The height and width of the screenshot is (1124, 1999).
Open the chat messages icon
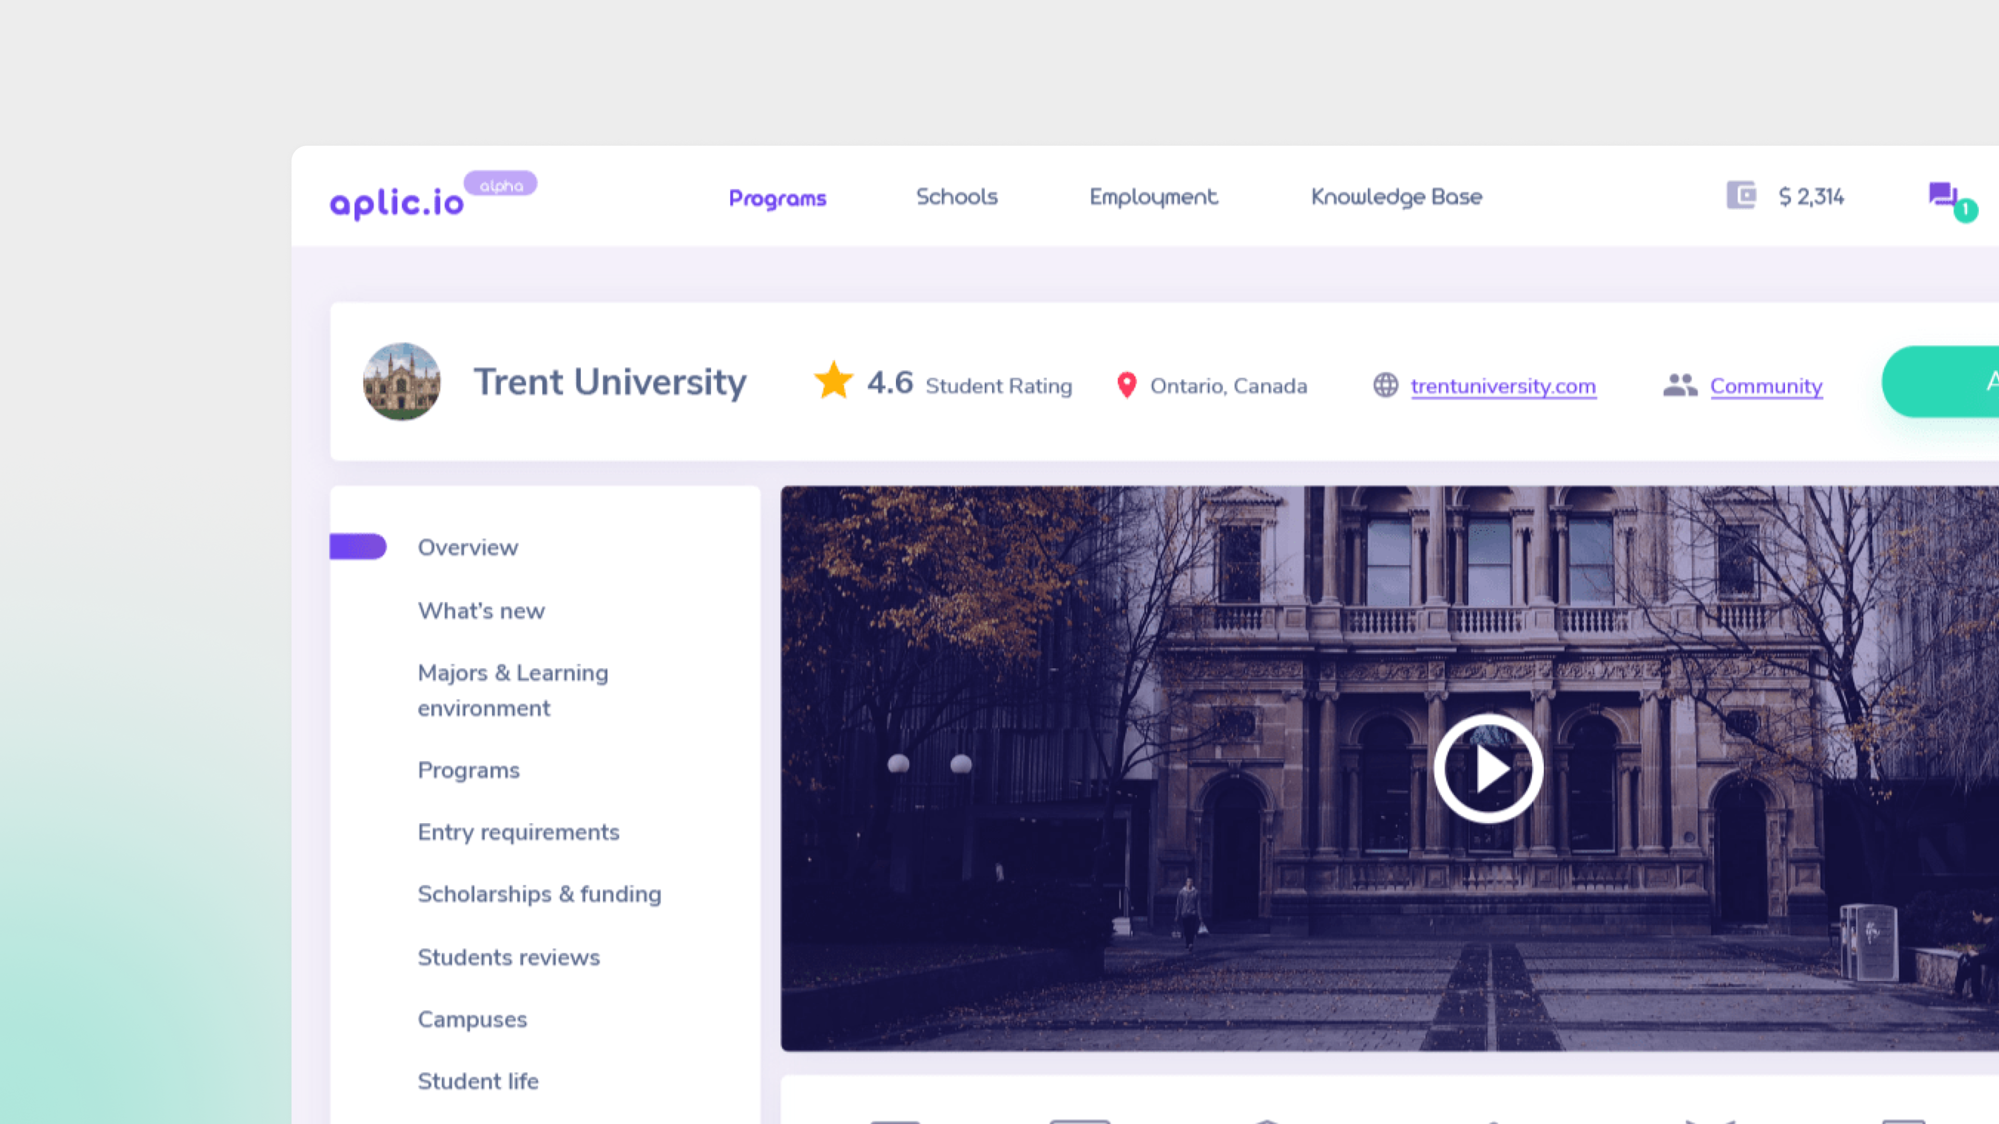(1943, 195)
